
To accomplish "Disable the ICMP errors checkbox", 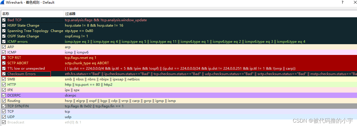I will 4,42.
